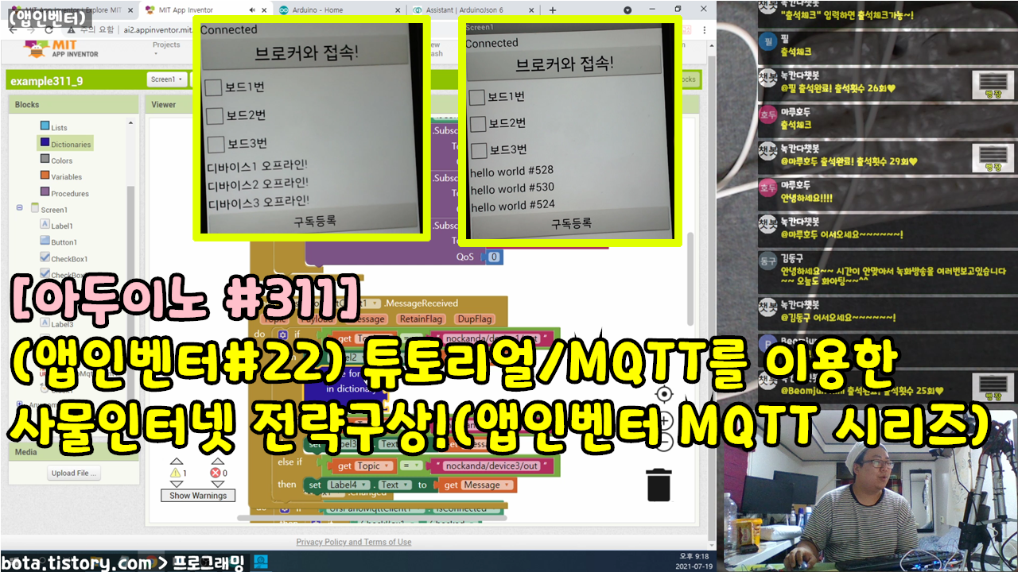Click 브로커와 접속! in right phone preview

[x=564, y=64]
